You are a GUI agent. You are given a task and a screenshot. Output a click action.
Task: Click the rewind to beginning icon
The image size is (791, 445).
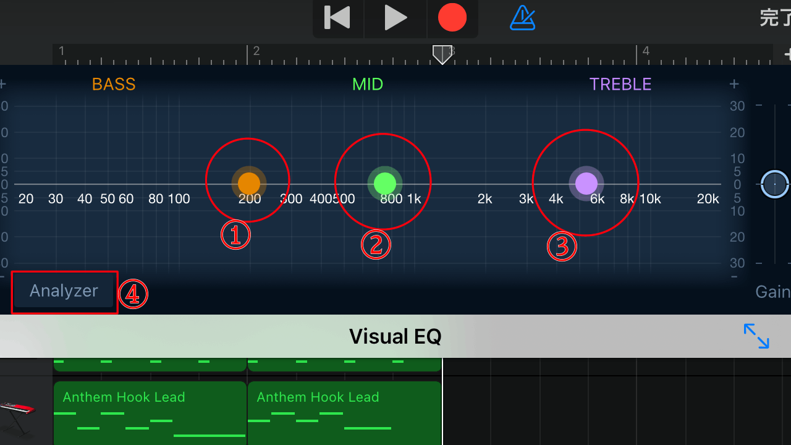pyautogui.click(x=337, y=18)
